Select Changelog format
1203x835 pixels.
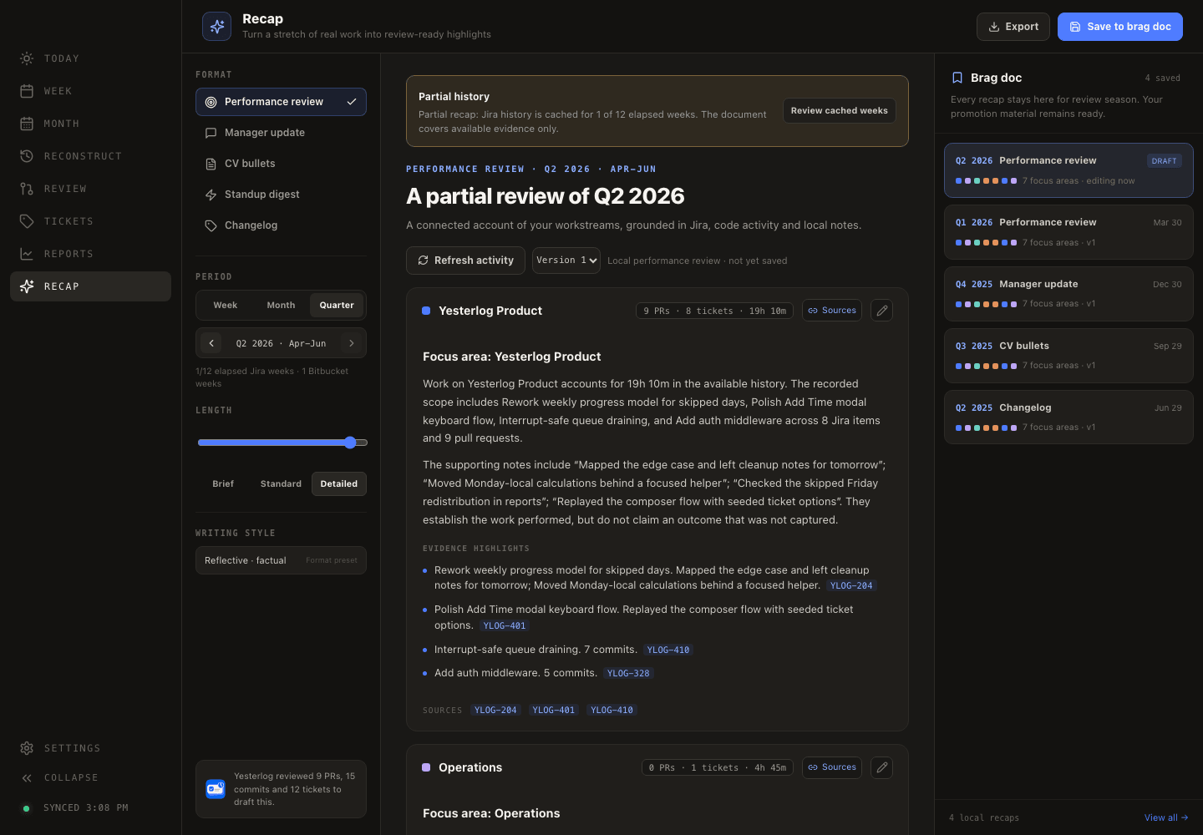click(281, 225)
